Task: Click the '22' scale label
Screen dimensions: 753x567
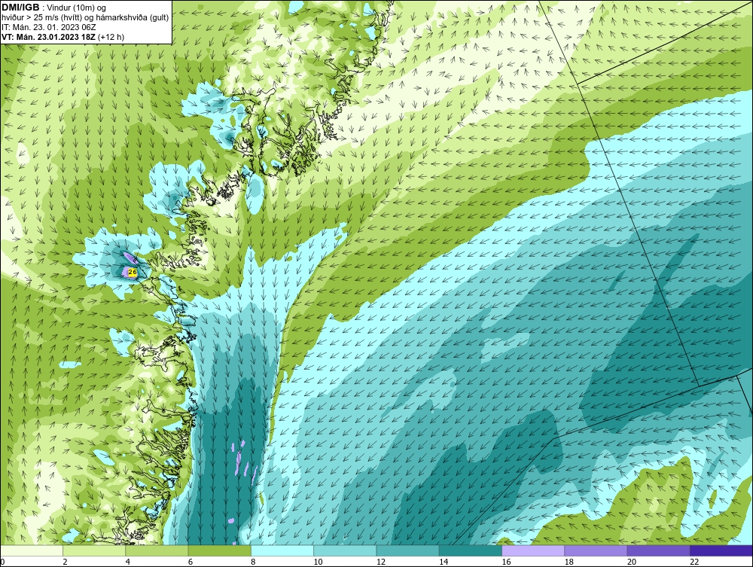Action: point(694,562)
